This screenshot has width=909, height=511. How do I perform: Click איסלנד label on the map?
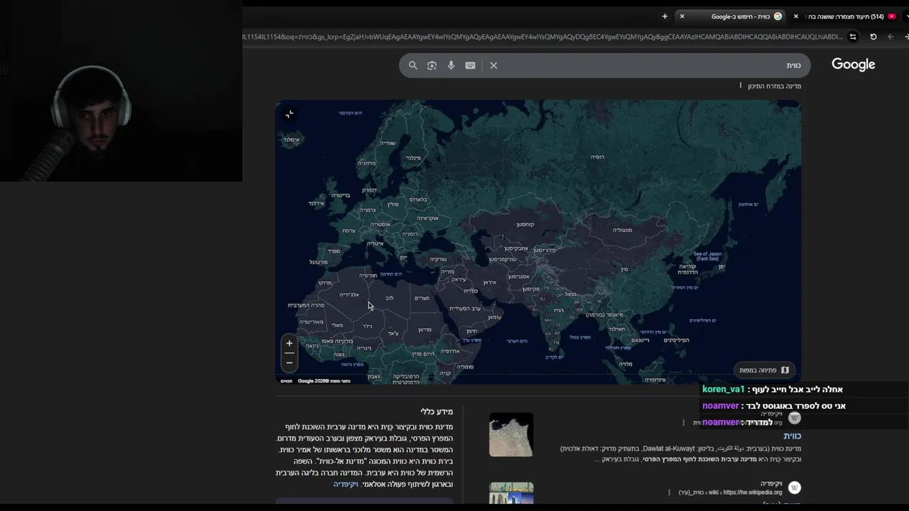tap(291, 140)
